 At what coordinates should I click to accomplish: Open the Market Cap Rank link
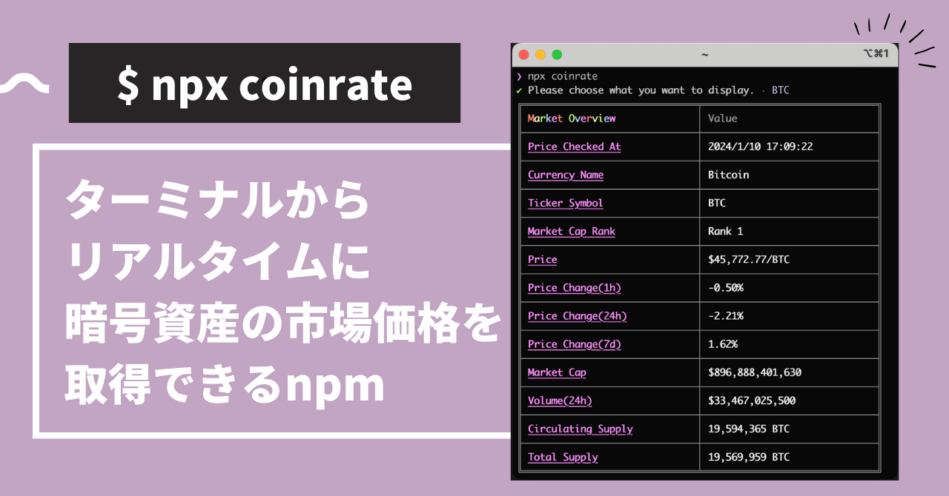[x=571, y=231]
